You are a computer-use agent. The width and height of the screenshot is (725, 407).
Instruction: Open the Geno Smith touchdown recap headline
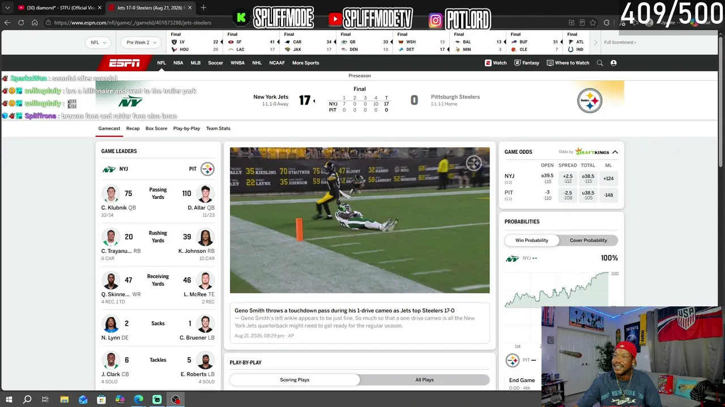344,310
